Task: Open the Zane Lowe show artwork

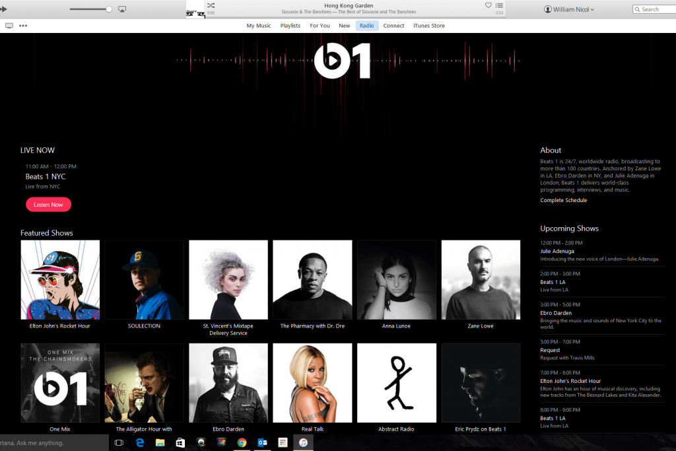Action: pyautogui.click(x=481, y=280)
